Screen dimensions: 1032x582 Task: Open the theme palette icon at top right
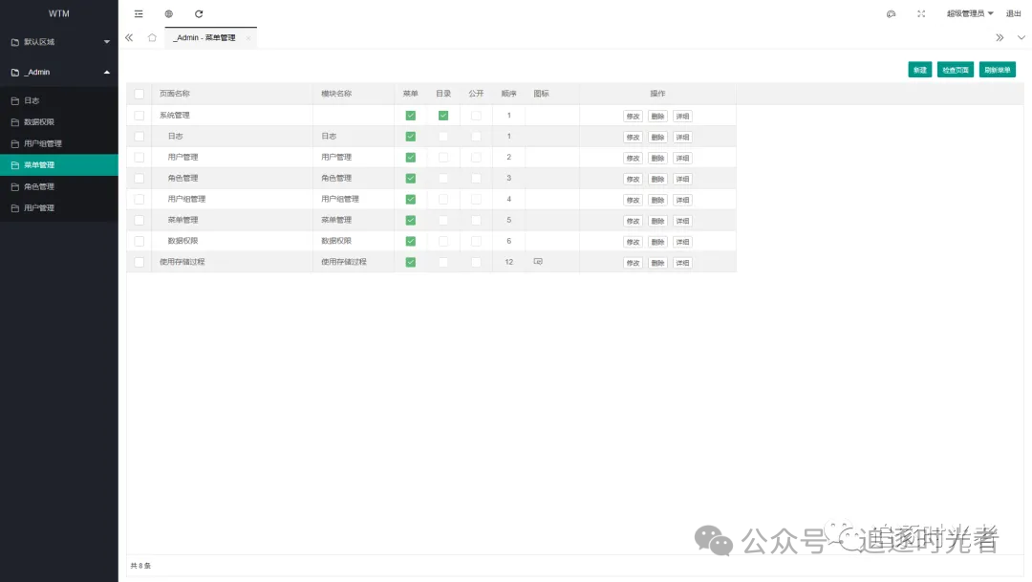tap(892, 13)
